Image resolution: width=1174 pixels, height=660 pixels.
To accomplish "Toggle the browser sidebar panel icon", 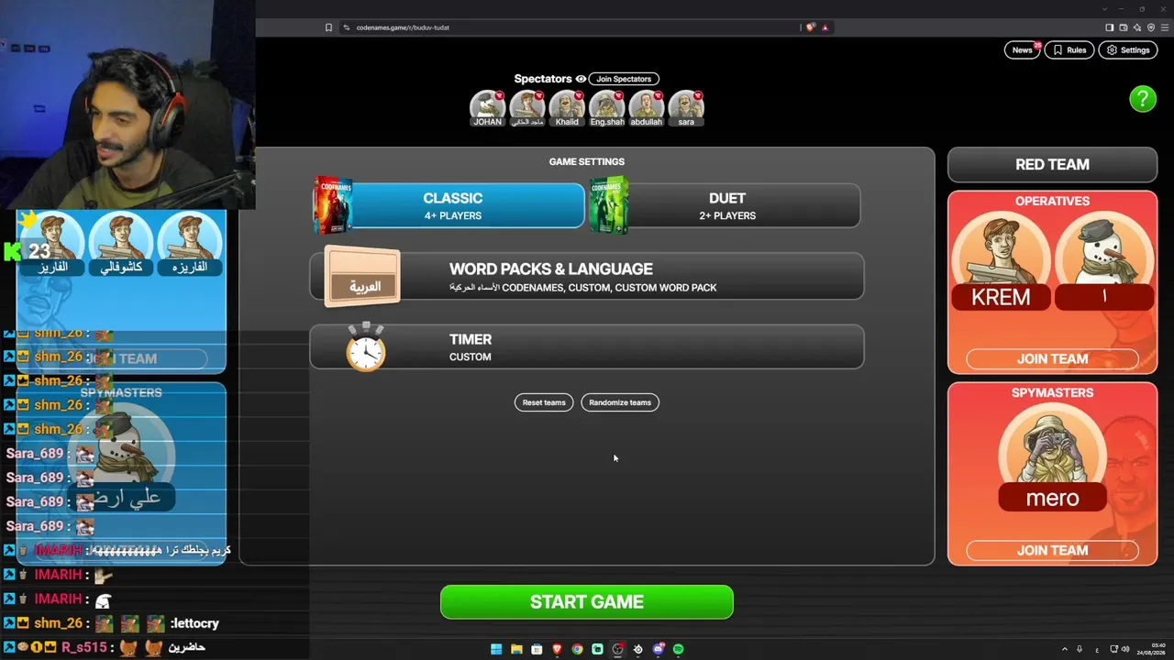I will pos(1109,27).
